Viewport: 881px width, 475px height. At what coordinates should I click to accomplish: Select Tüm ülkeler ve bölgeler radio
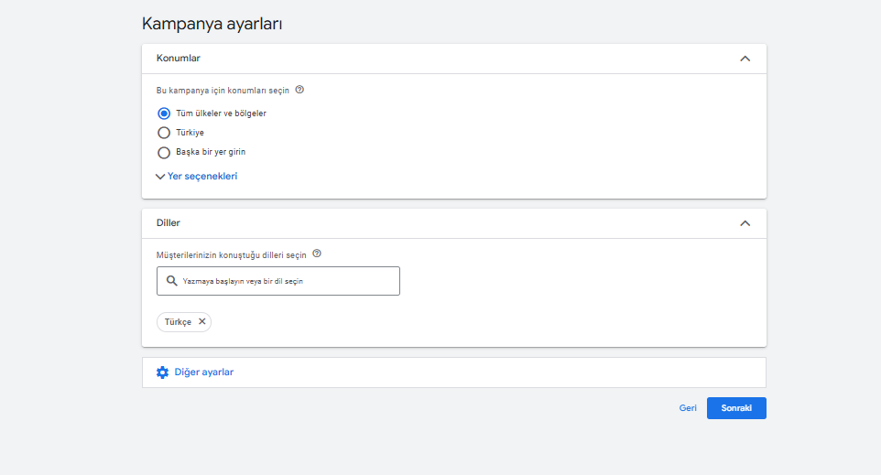click(x=164, y=113)
